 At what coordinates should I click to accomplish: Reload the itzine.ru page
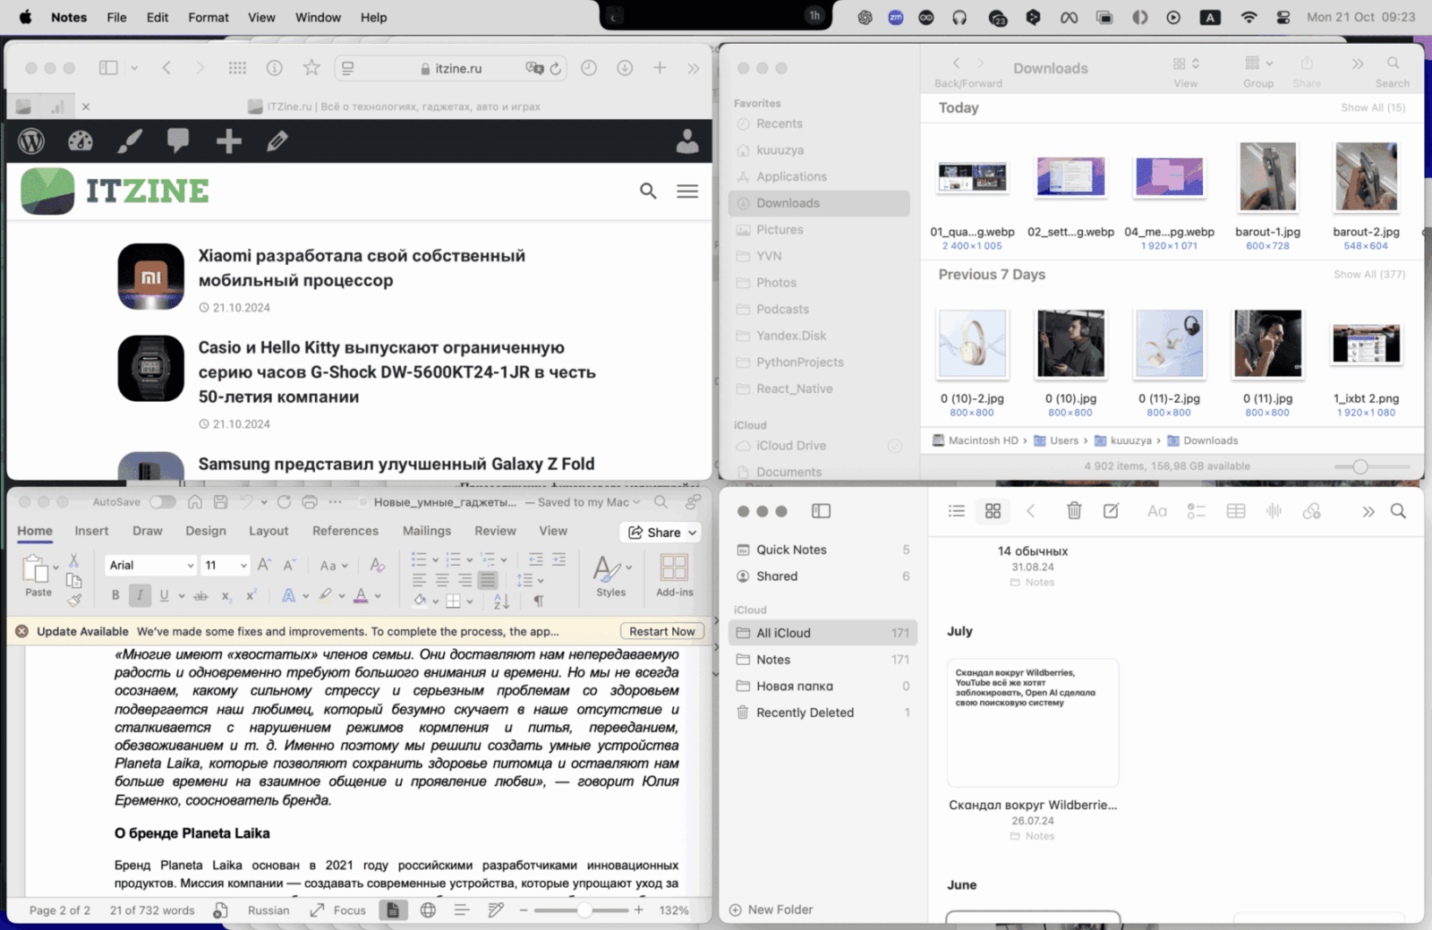pos(556,68)
